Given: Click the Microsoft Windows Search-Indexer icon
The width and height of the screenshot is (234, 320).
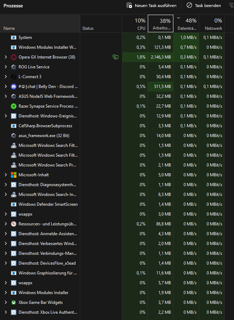Looking at the screenshot, I should (13, 195).
